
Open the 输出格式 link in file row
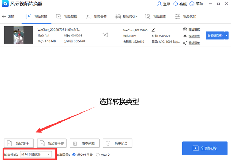point(194,30)
